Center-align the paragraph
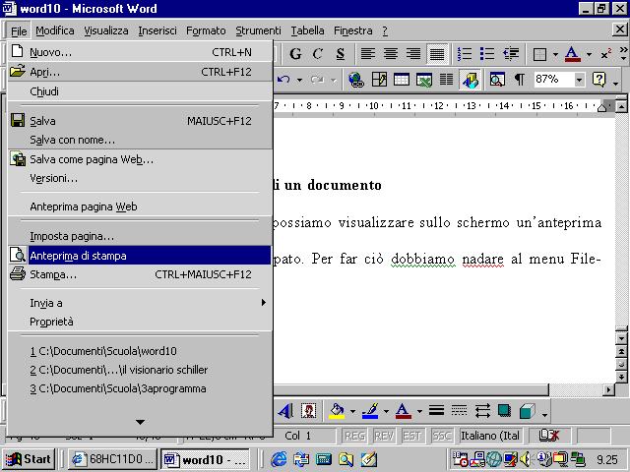The image size is (630, 472). [x=391, y=54]
